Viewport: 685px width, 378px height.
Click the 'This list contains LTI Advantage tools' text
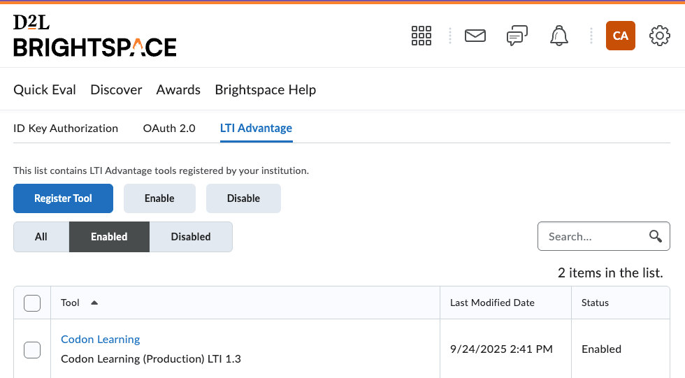[x=161, y=170]
